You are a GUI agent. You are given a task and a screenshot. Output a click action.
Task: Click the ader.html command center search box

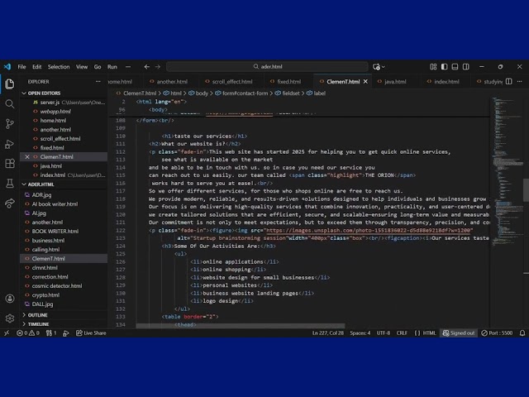pyautogui.click(x=268, y=67)
